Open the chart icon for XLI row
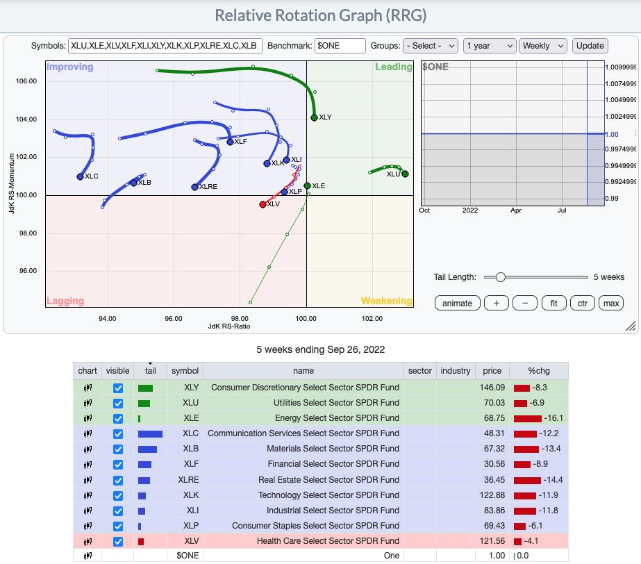Screen dimensions: 641x564 (x=88, y=511)
